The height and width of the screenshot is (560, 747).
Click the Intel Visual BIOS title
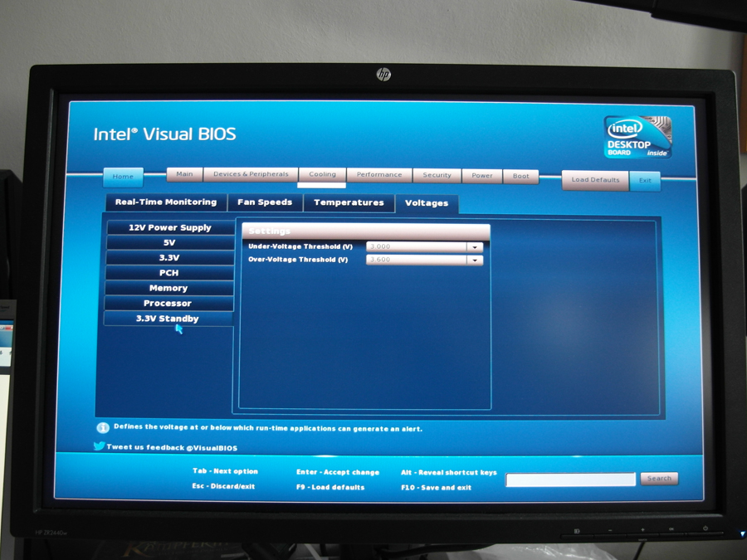[165, 134]
